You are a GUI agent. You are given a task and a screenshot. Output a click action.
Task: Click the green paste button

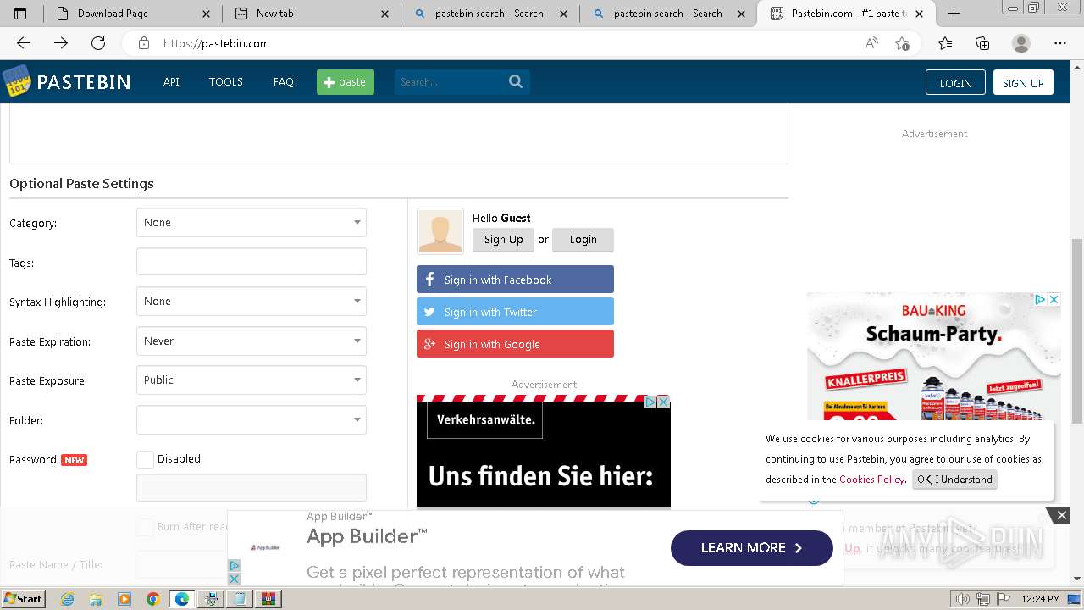(346, 82)
